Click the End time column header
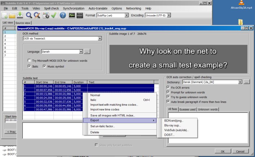255x157 pixels. [63, 82]
